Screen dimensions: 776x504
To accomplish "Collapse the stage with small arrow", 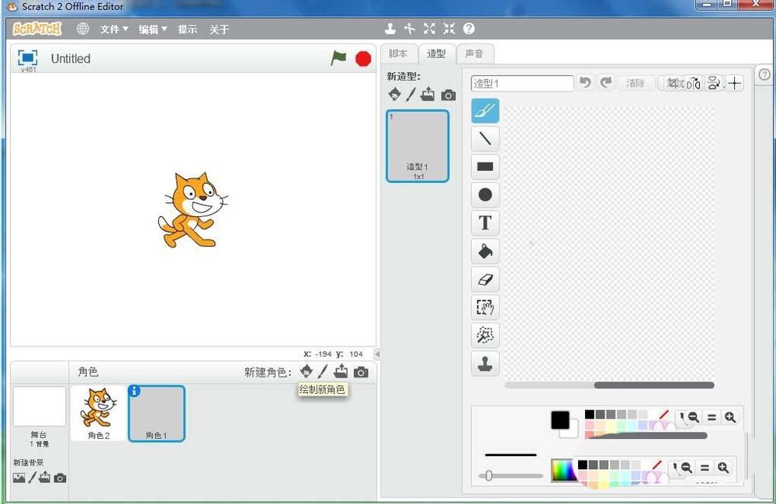I will 377,354.
